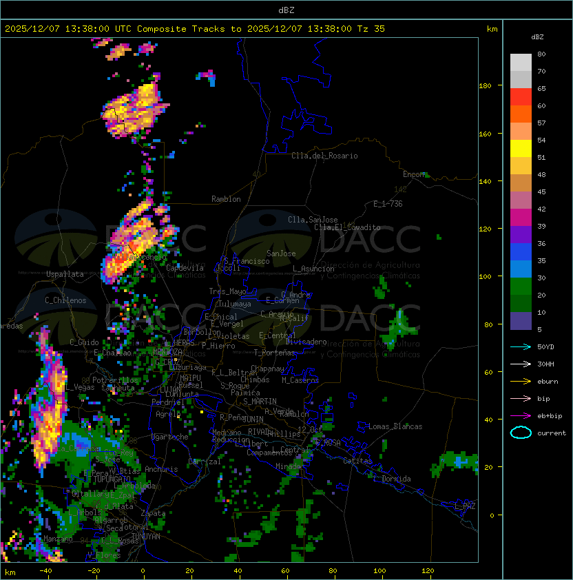Viewport: 573px width, 580px height.
Task: Click the 'Zapata' map label
Action: pyautogui.click(x=153, y=513)
